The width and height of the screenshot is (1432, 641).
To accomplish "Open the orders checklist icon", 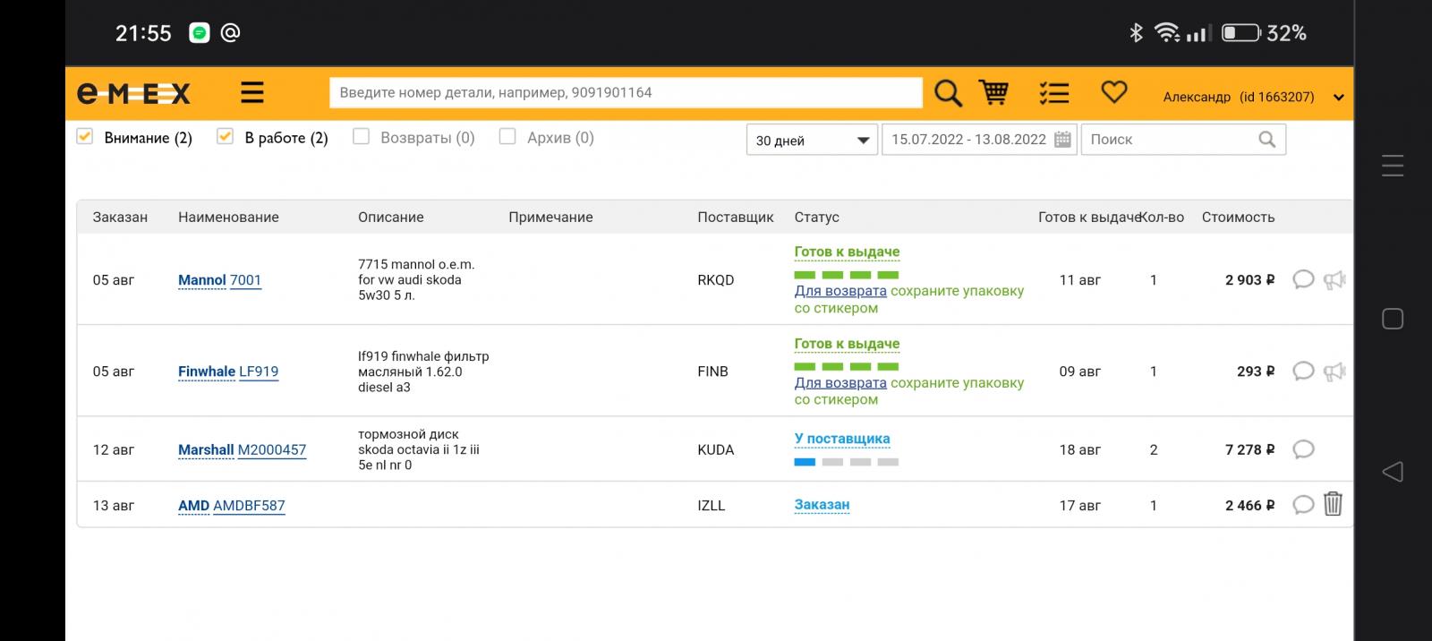I will 1054,92.
